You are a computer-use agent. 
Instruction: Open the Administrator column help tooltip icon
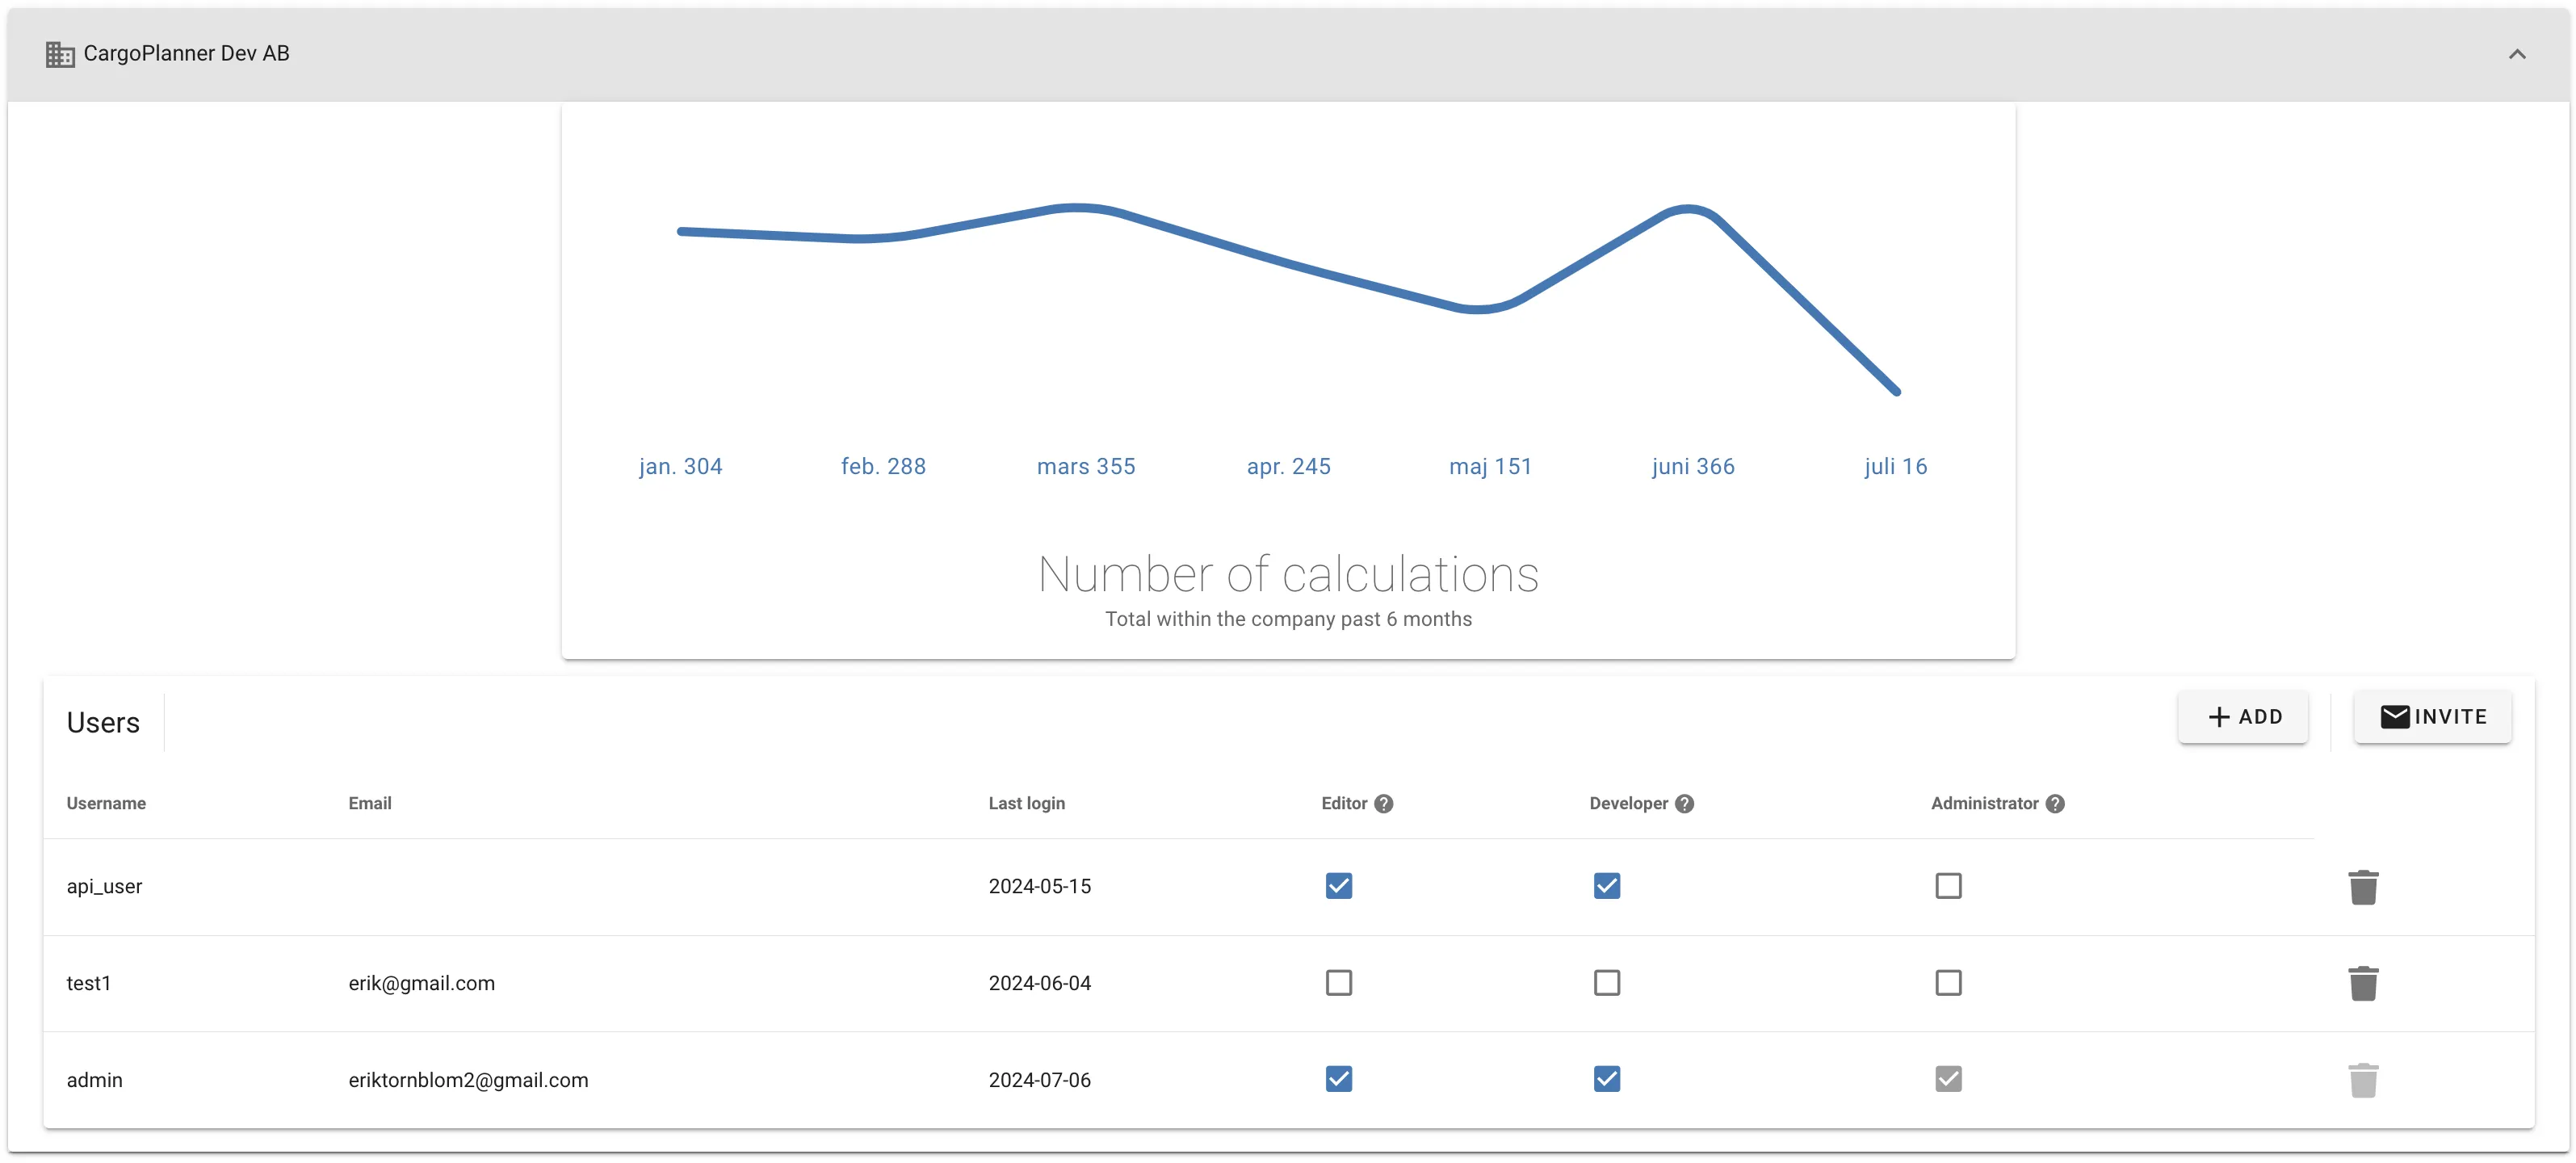coord(2056,803)
